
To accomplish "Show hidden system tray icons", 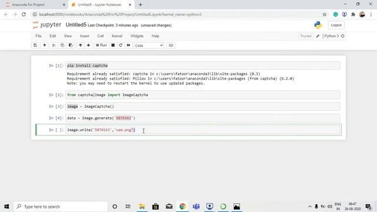I will pyautogui.click(x=310, y=207).
